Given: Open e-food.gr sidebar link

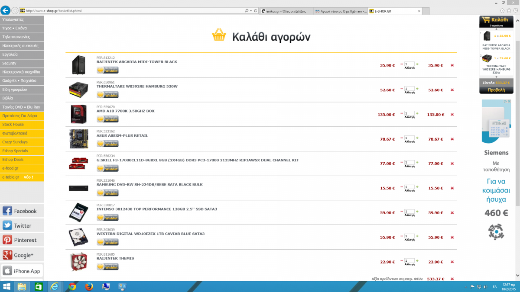Looking at the screenshot, I should (x=22, y=168).
